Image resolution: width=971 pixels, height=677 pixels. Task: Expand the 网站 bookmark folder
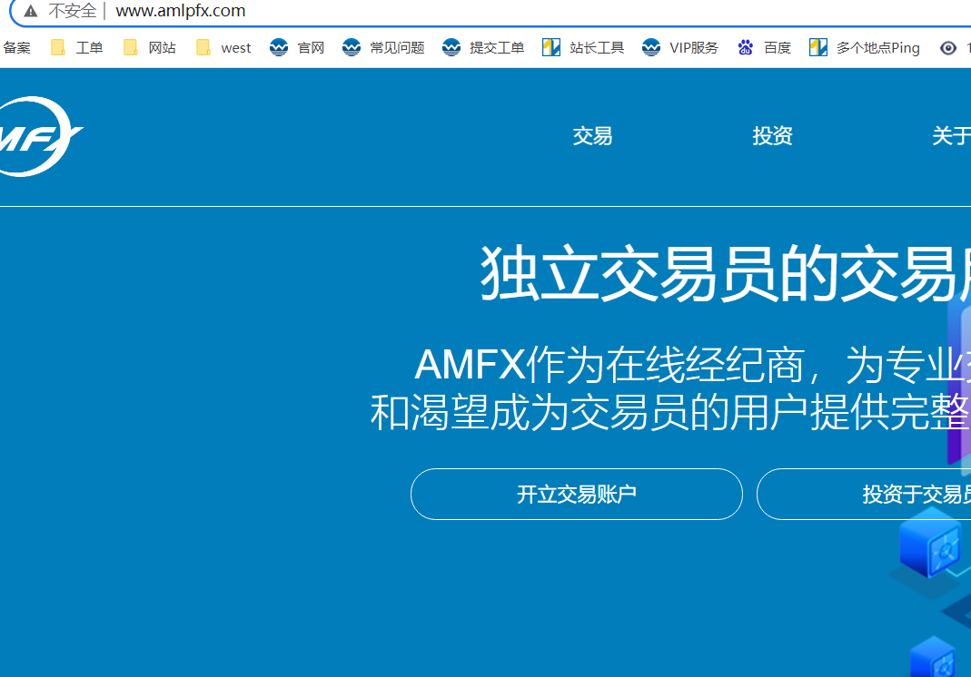[x=150, y=48]
